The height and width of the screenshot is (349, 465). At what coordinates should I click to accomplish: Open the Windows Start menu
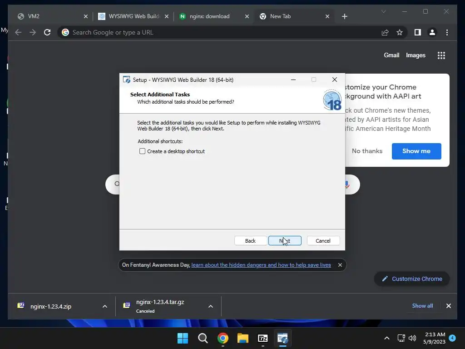183,338
